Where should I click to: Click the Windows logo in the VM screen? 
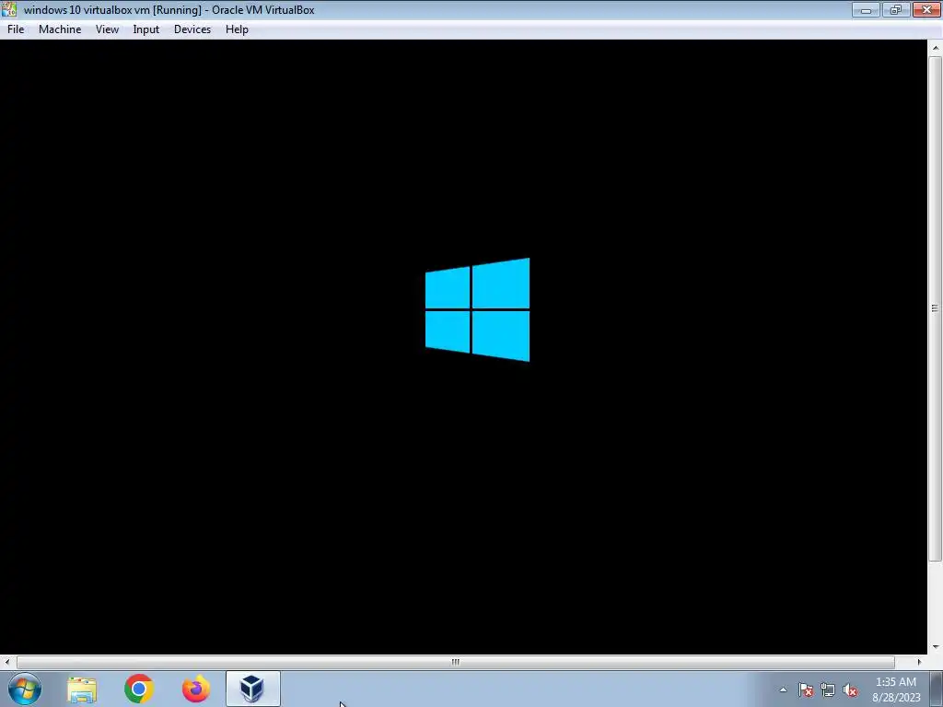[478, 309]
